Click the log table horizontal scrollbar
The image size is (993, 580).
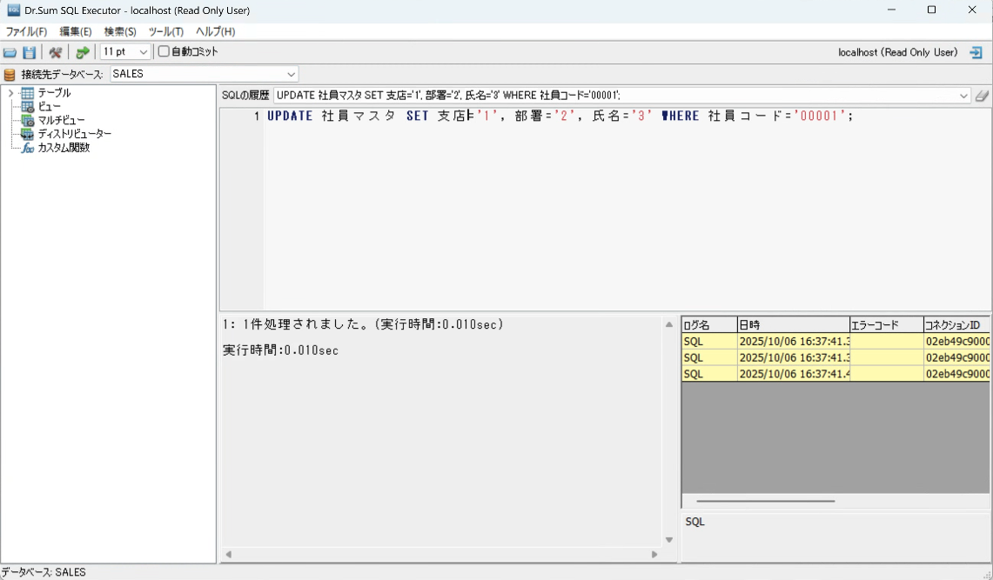765,501
